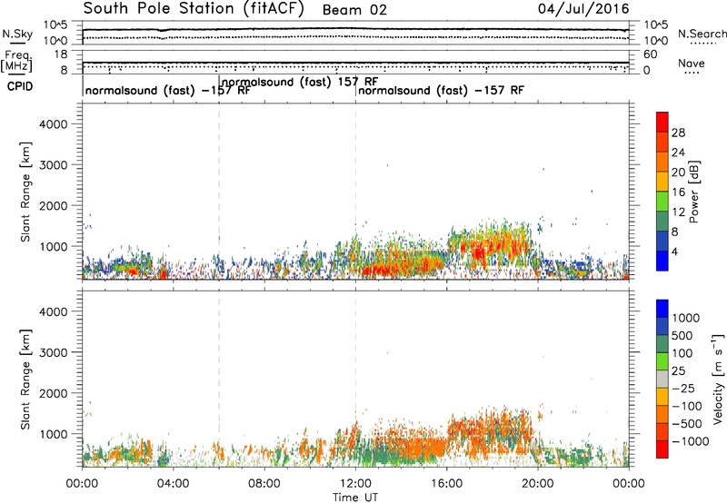Viewport: 727px width, 503px height.
Task: Click the 'Freq. [MHz]' axis label
Action: 16,61
